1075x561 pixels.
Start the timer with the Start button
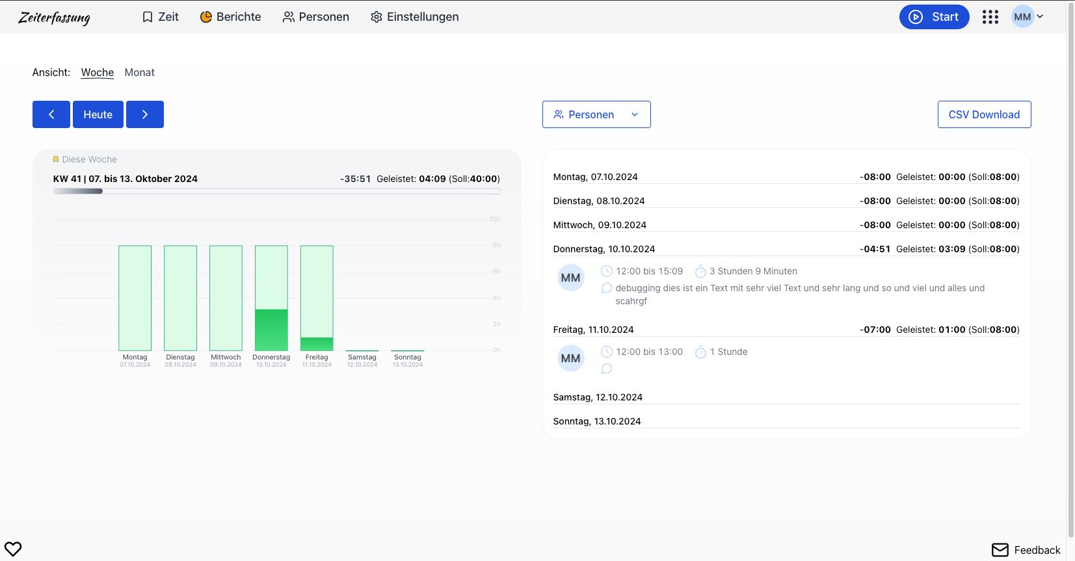pos(934,17)
